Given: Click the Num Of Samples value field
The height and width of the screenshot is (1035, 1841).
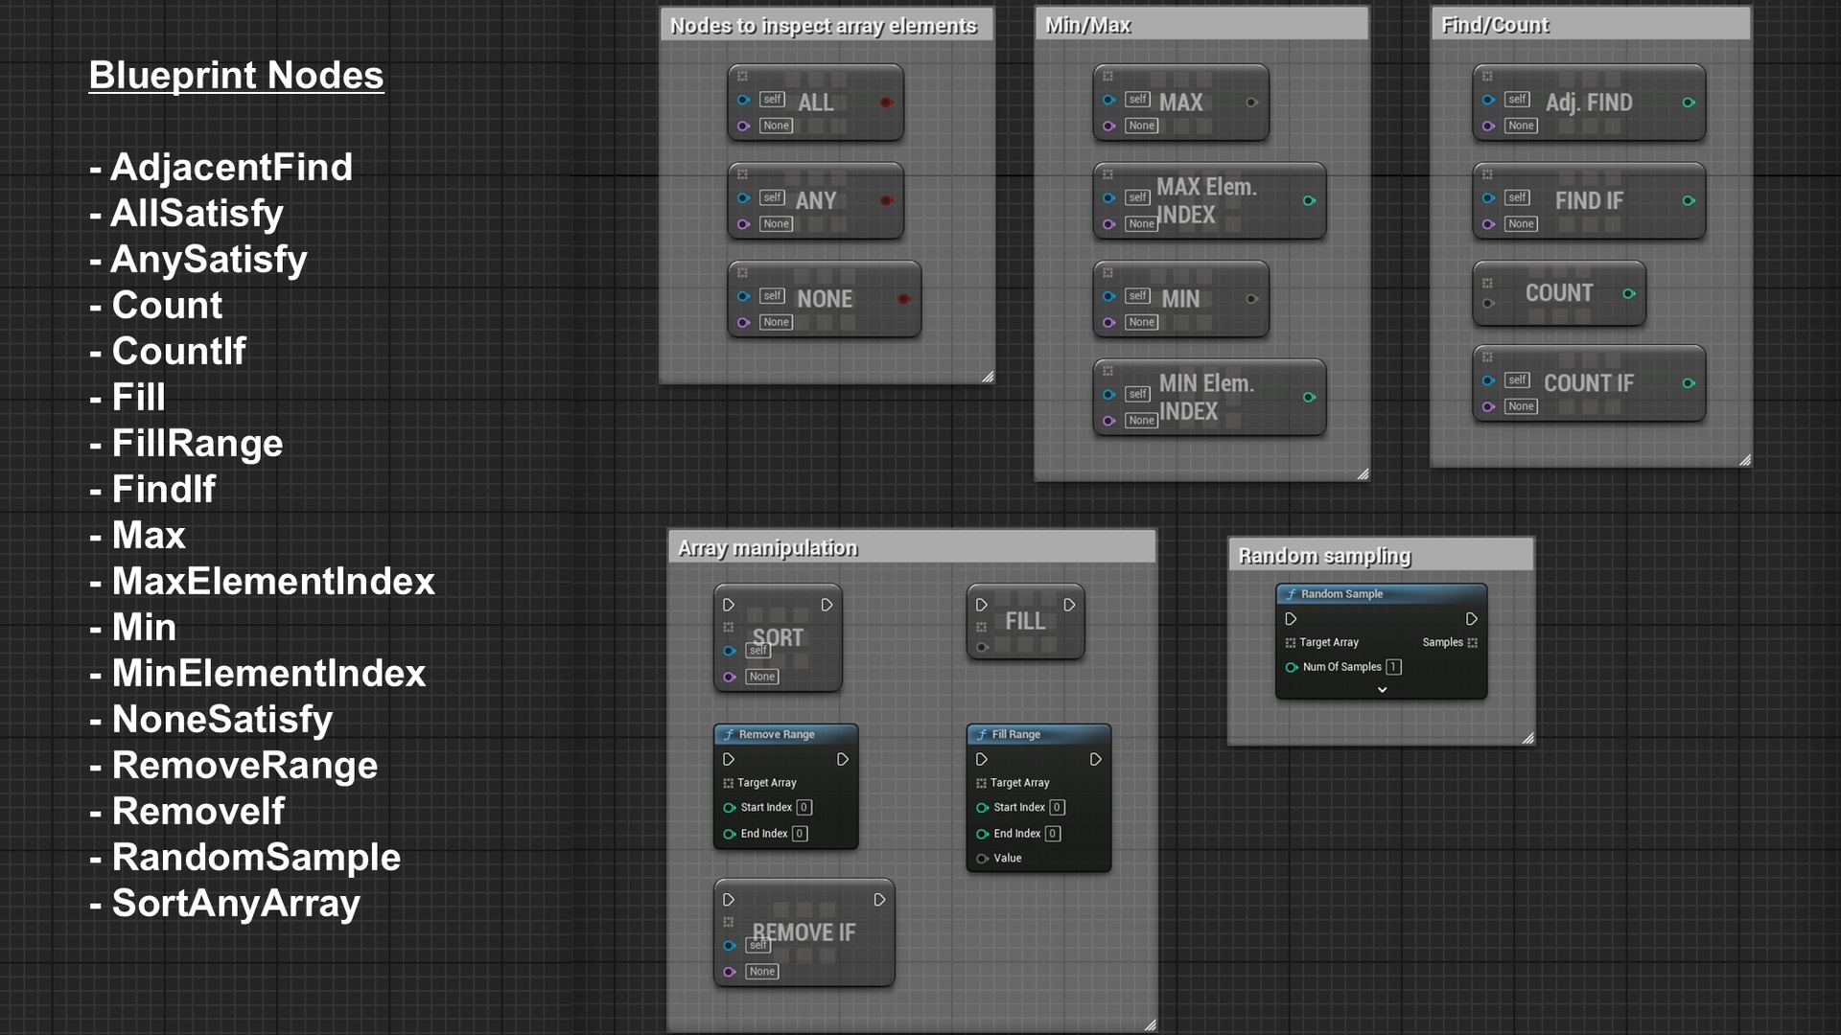Looking at the screenshot, I should coord(1393,667).
